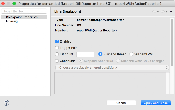Click the Apply and Close button
Screen dimensions: 175x110
(156, 103)
